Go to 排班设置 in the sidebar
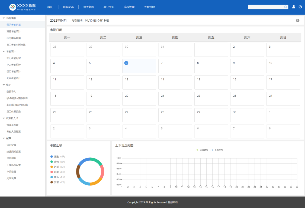This screenshot has height=208, width=305. click(11, 145)
